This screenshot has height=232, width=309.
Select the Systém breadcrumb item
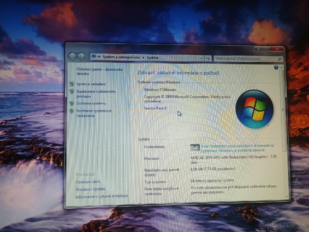point(152,58)
